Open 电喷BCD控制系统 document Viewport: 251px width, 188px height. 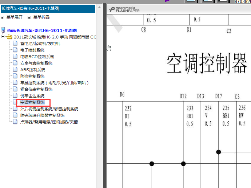click(37, 57)
